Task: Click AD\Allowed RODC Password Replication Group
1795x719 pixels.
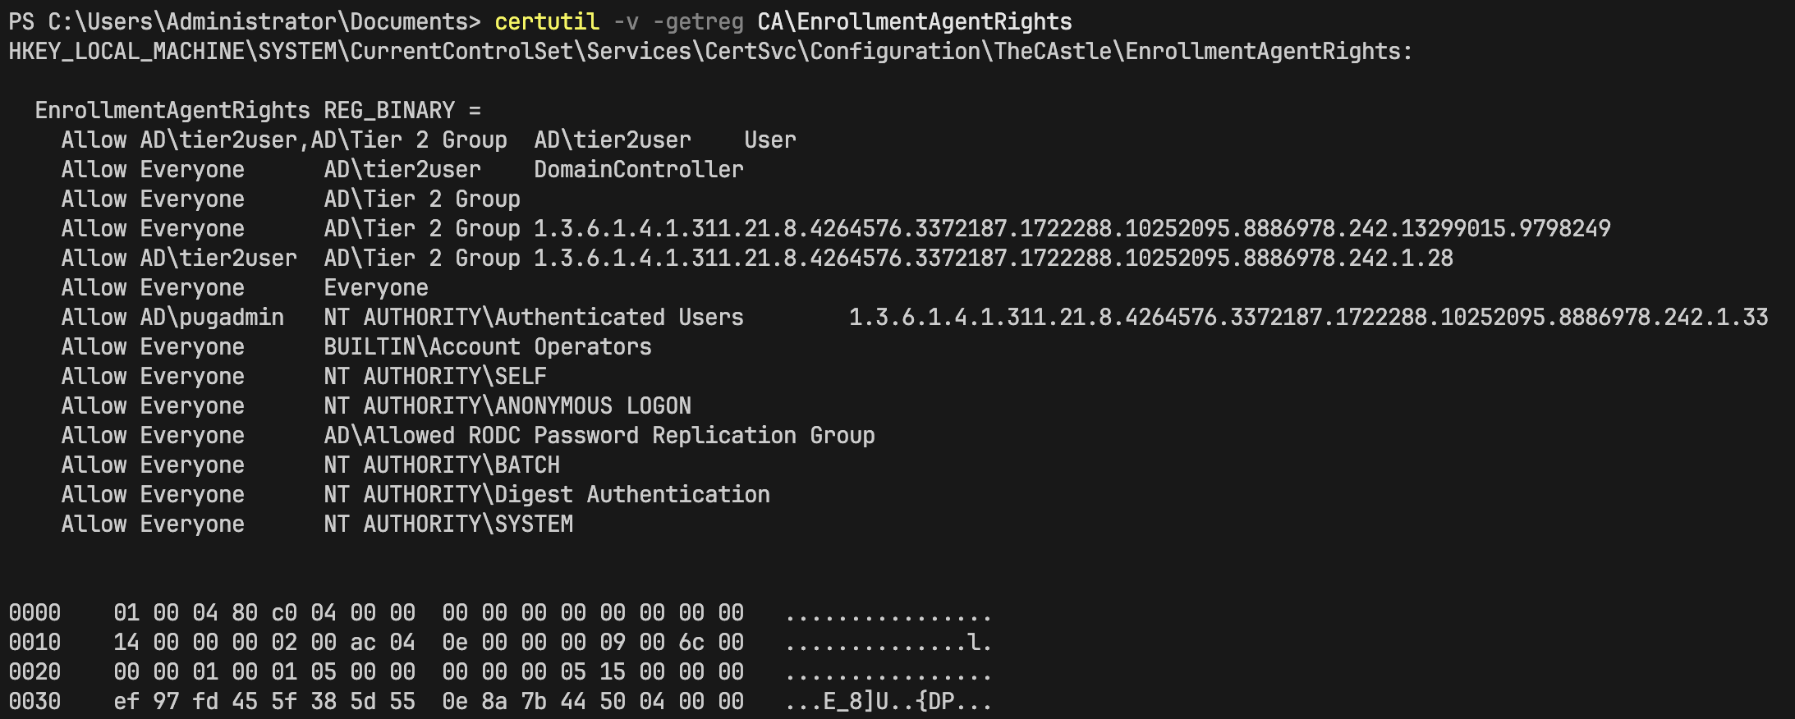Action: [x=599, y=435]
